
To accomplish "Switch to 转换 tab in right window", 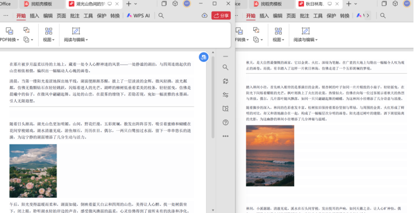I will point(345,16).
